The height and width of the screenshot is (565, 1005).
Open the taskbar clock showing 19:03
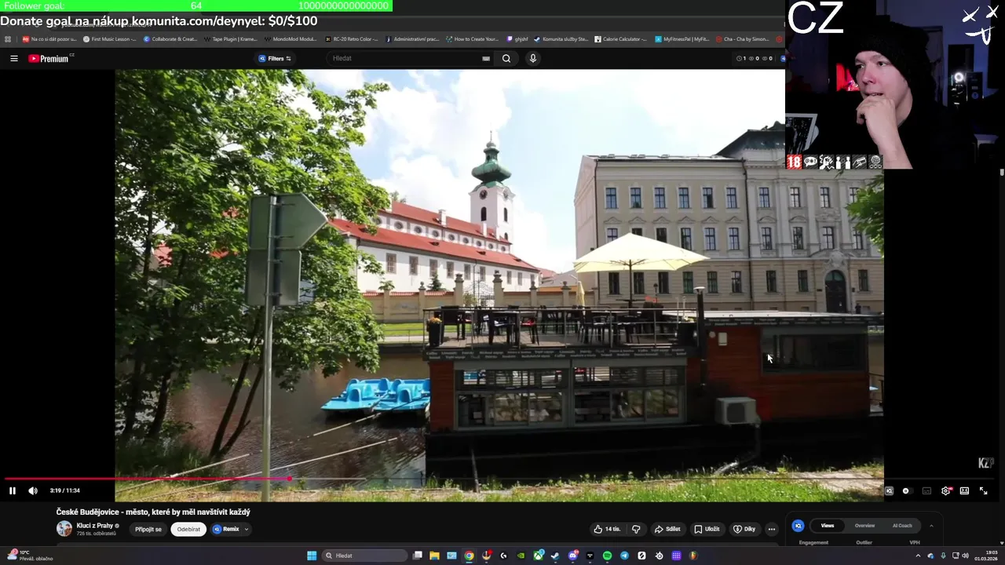[x=986, y=556]
